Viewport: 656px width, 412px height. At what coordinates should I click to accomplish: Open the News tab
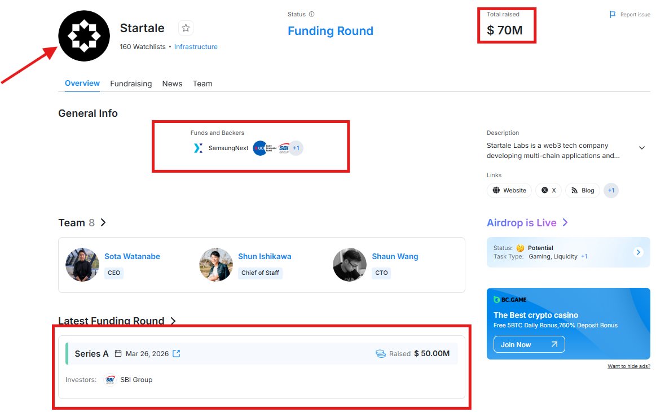[173, 84]
